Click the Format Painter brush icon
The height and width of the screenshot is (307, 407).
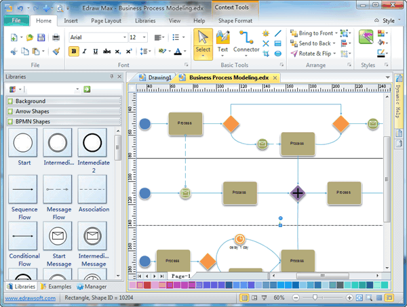tap(56, 51)
